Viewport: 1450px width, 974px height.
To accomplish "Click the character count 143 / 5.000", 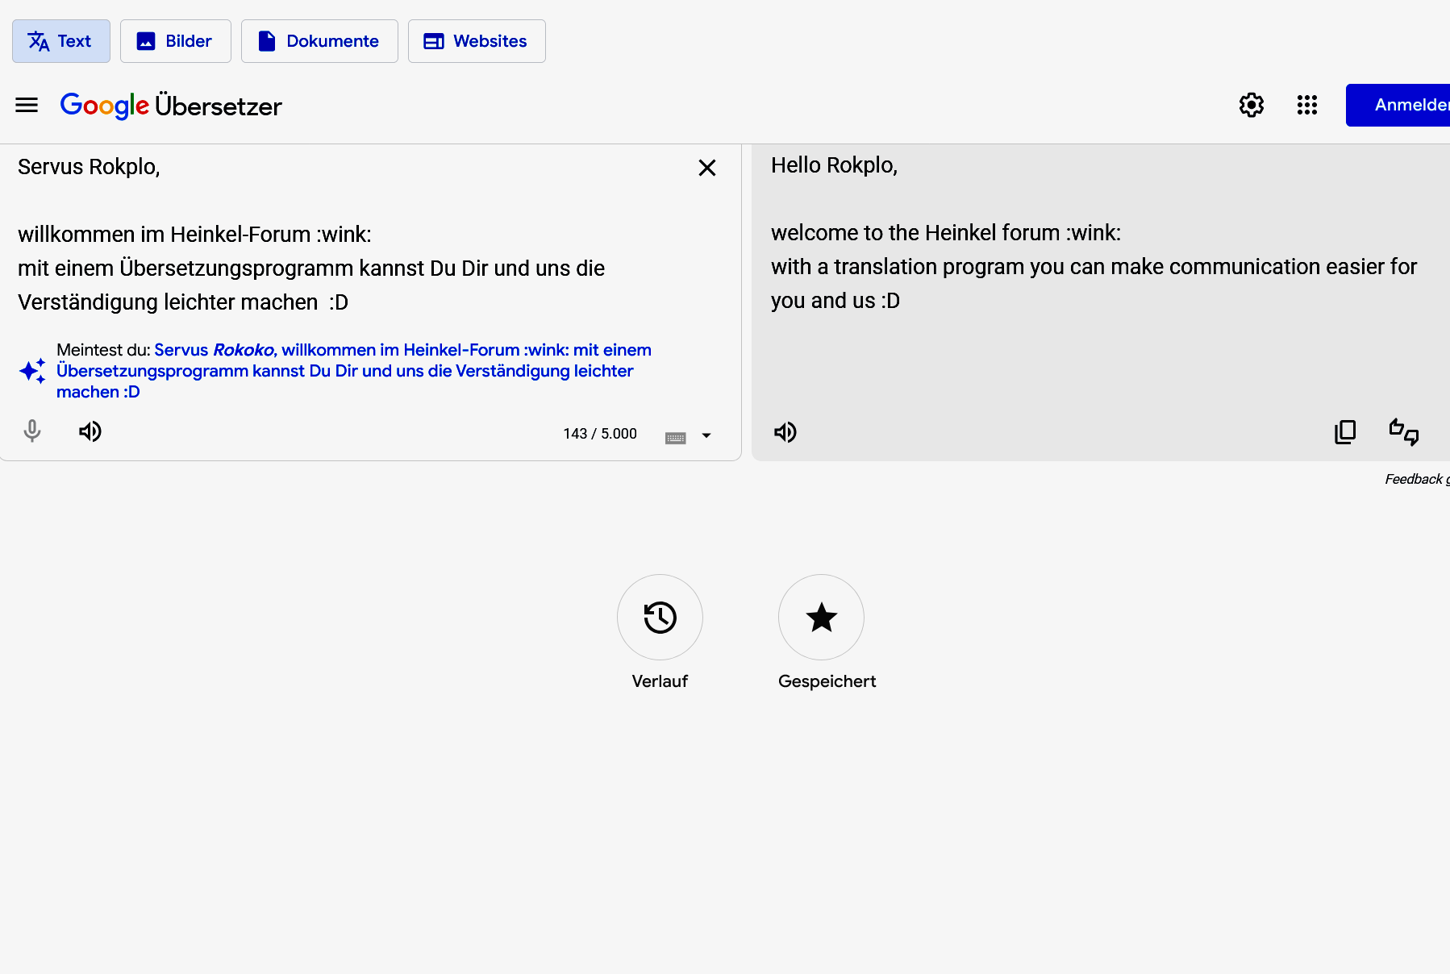I will point(600,434).
